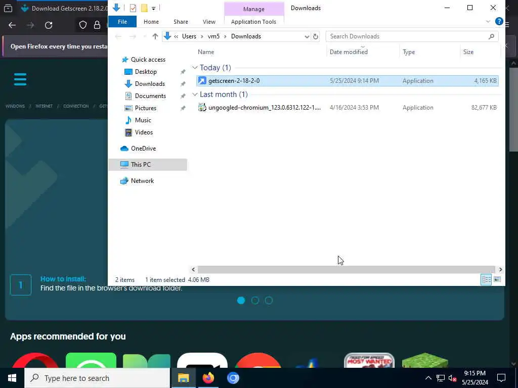The width and height of the screenshot is (518, 388).
Task: Click the vm5 breadcrumb in address bar
Action: (x=213, y=36)
